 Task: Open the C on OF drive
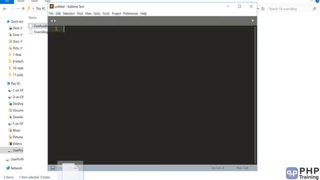(x=15, y=90)
